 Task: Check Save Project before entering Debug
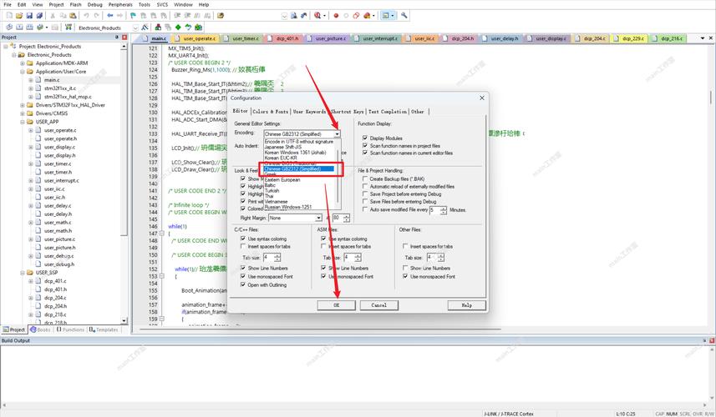coord(365,193)
